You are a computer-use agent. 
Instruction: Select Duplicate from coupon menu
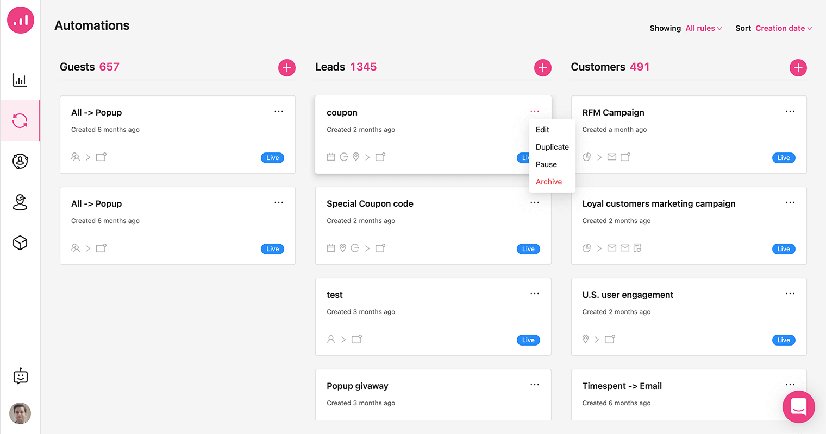[x=552, y=147]
